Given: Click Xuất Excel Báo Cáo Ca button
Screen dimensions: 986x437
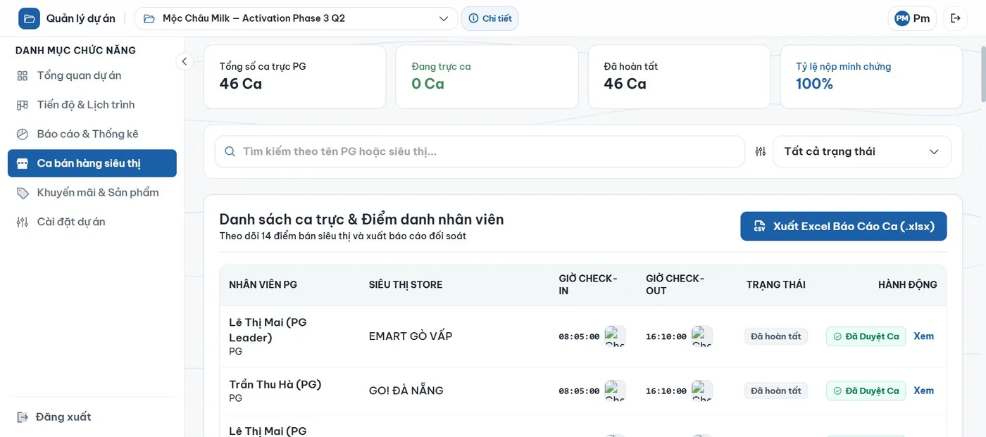Looking at the screenshot, I should click(x=844, y=227).
